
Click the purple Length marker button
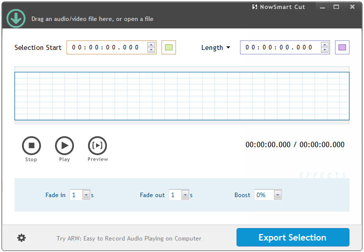coord(342,47)
